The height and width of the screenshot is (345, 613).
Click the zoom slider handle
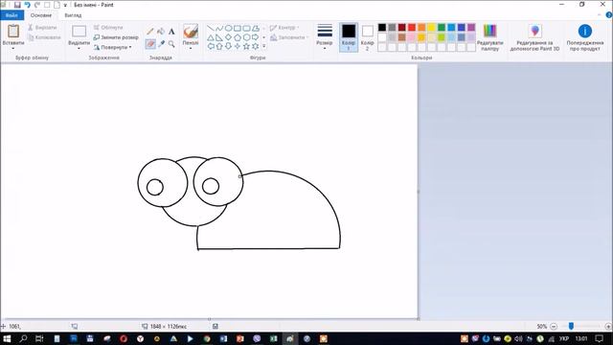(571, 326)
